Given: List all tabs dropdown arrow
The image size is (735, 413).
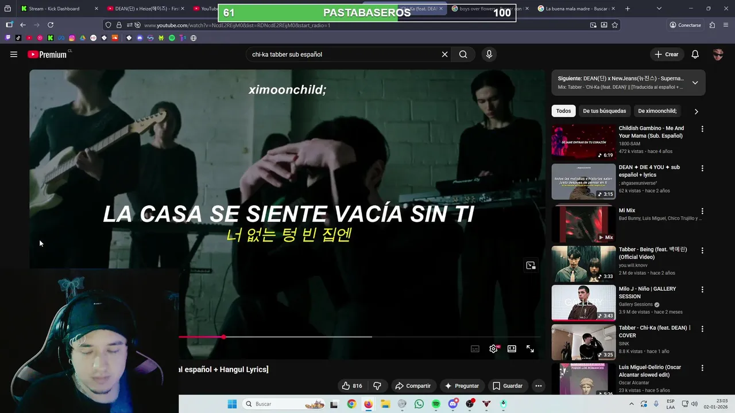Looking at the screenshot, I should coord(659,9).
